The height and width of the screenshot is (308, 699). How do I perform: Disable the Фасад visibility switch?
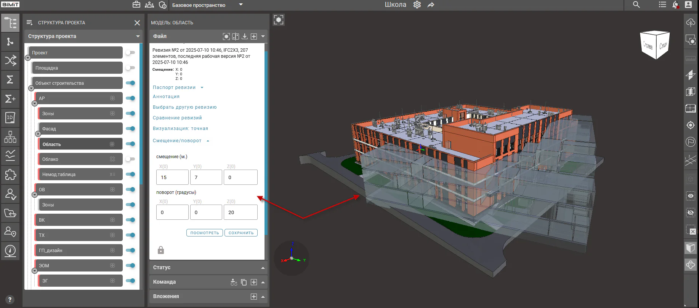130,129
